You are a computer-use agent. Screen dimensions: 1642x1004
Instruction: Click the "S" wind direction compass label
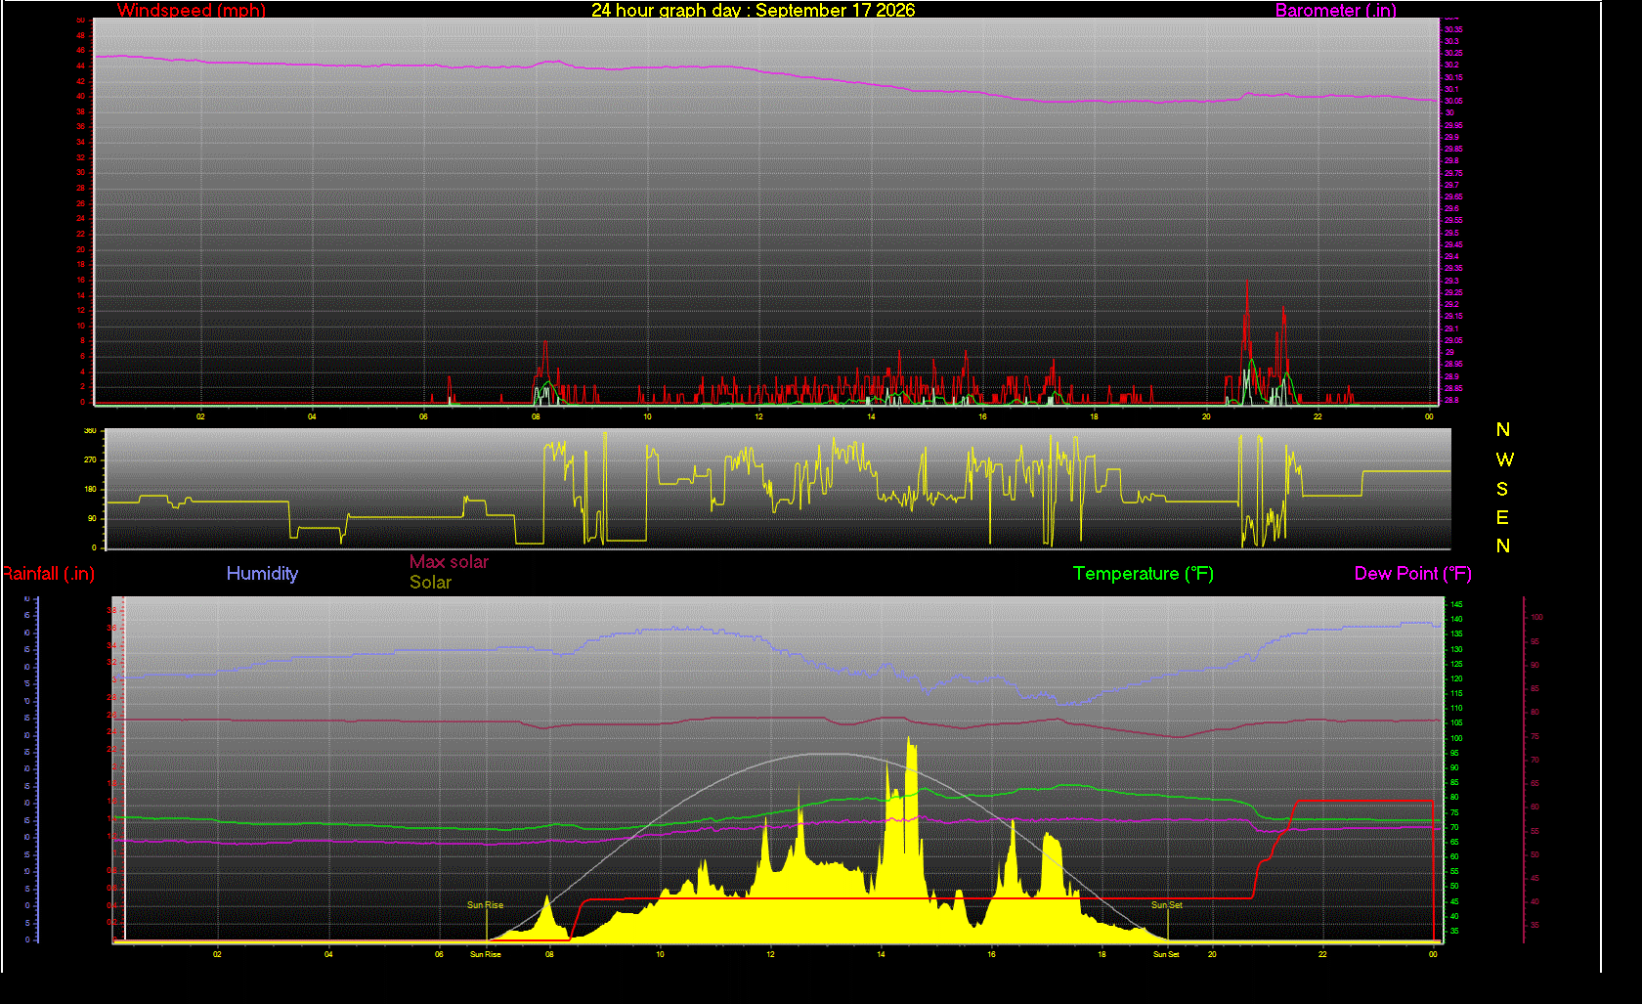pos(1502,489)
